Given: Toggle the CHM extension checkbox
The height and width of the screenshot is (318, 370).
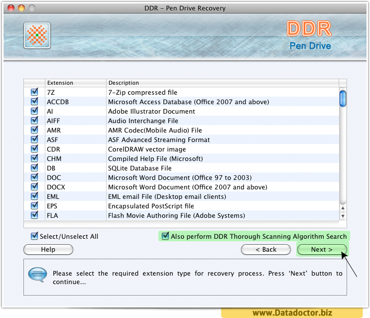Looking at the screenshot, I should coord(34,158).
